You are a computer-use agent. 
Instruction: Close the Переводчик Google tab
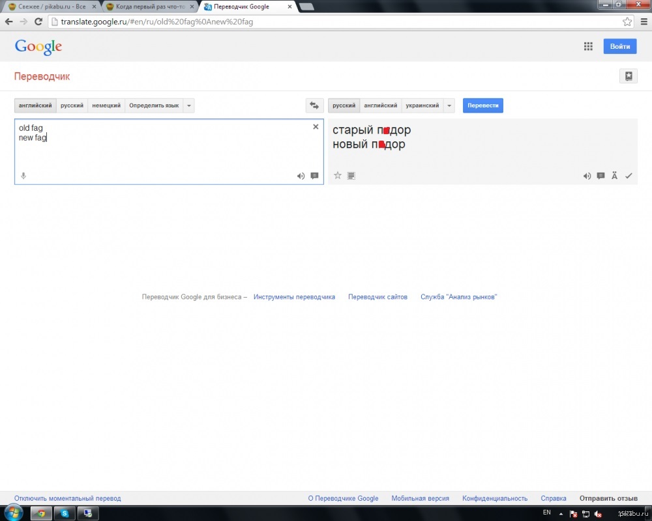click(x=290, y=7)
